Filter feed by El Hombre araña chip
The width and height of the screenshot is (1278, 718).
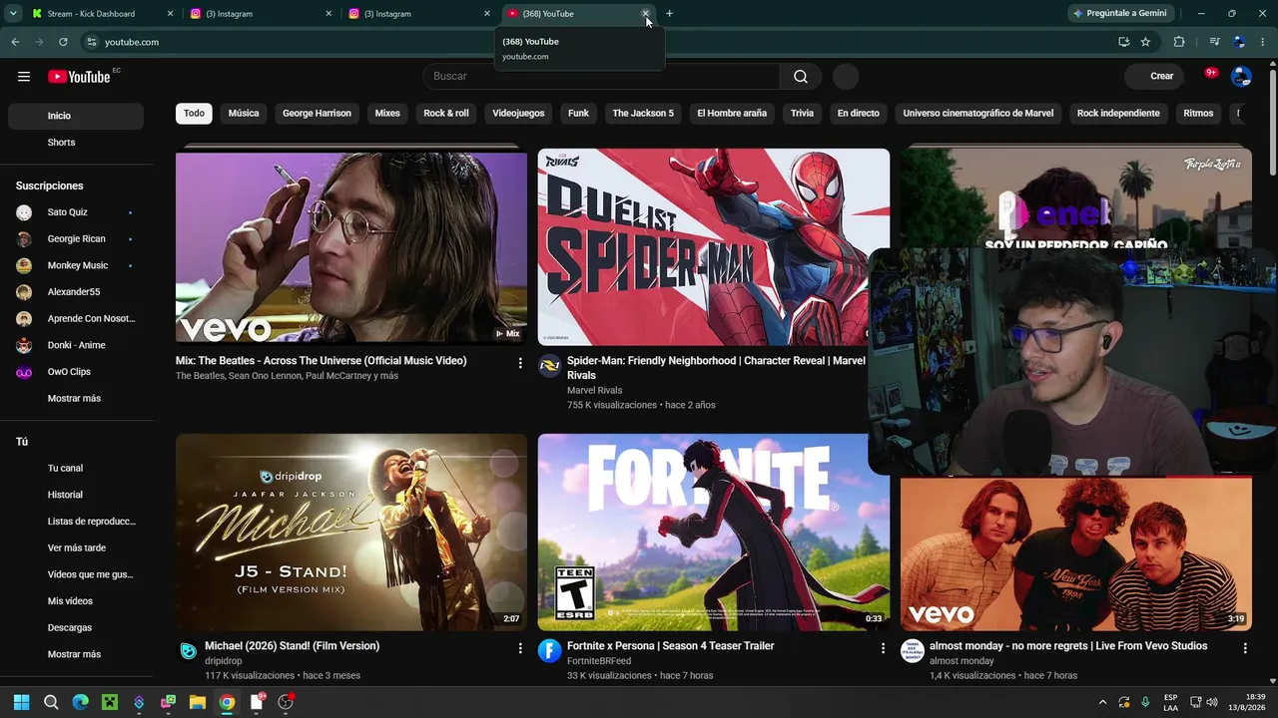click(732, 114)
